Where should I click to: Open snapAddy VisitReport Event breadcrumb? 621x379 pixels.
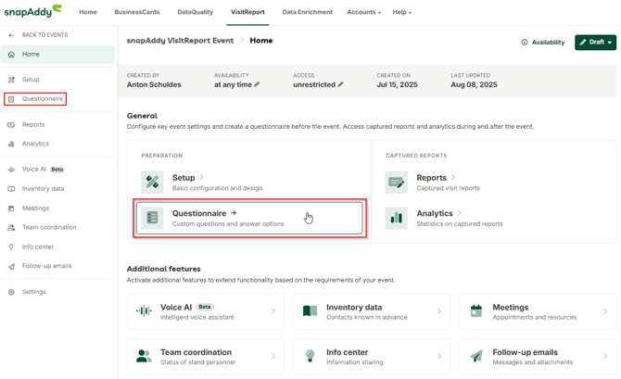point(180,41)
